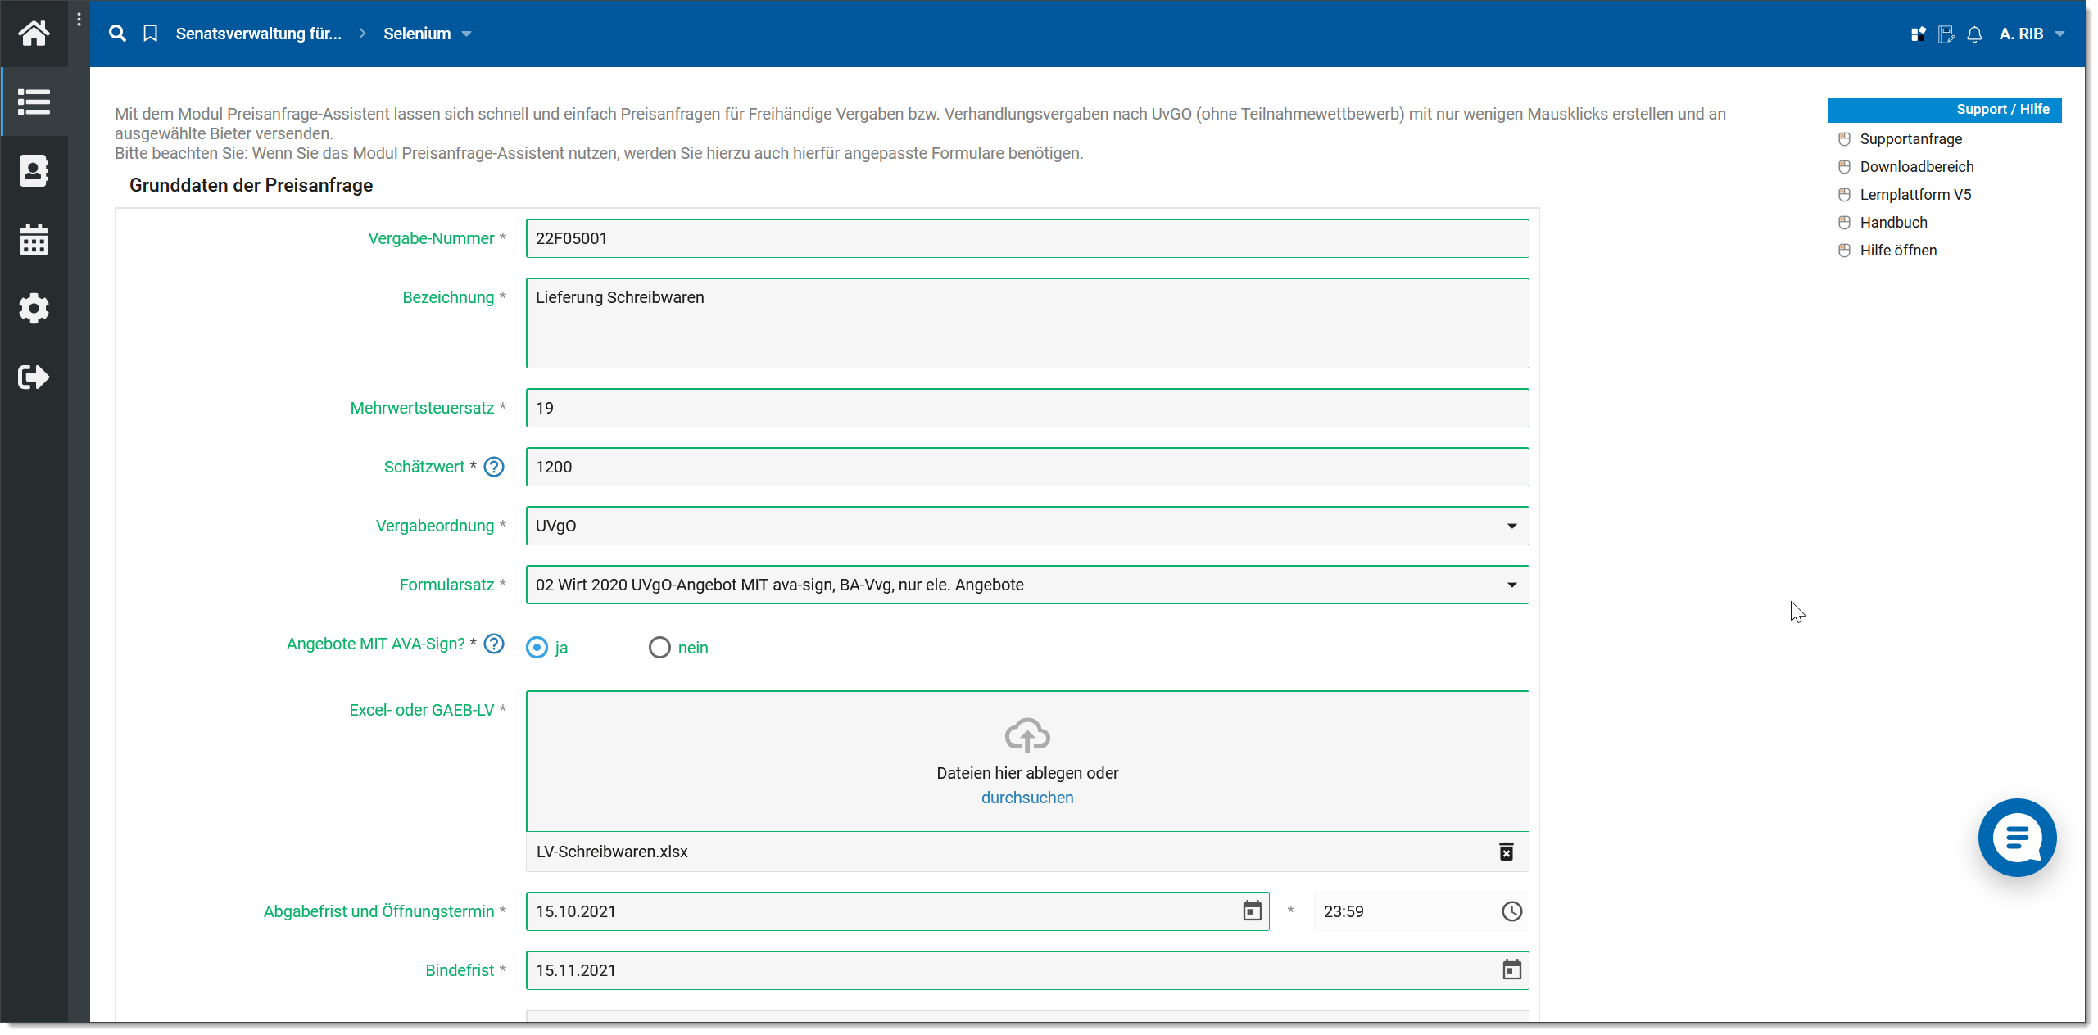Open time picker clock for 23:59
Image resolution: width=2098 pixels, height=1035 pixels.
click(x=1512, y=911)
